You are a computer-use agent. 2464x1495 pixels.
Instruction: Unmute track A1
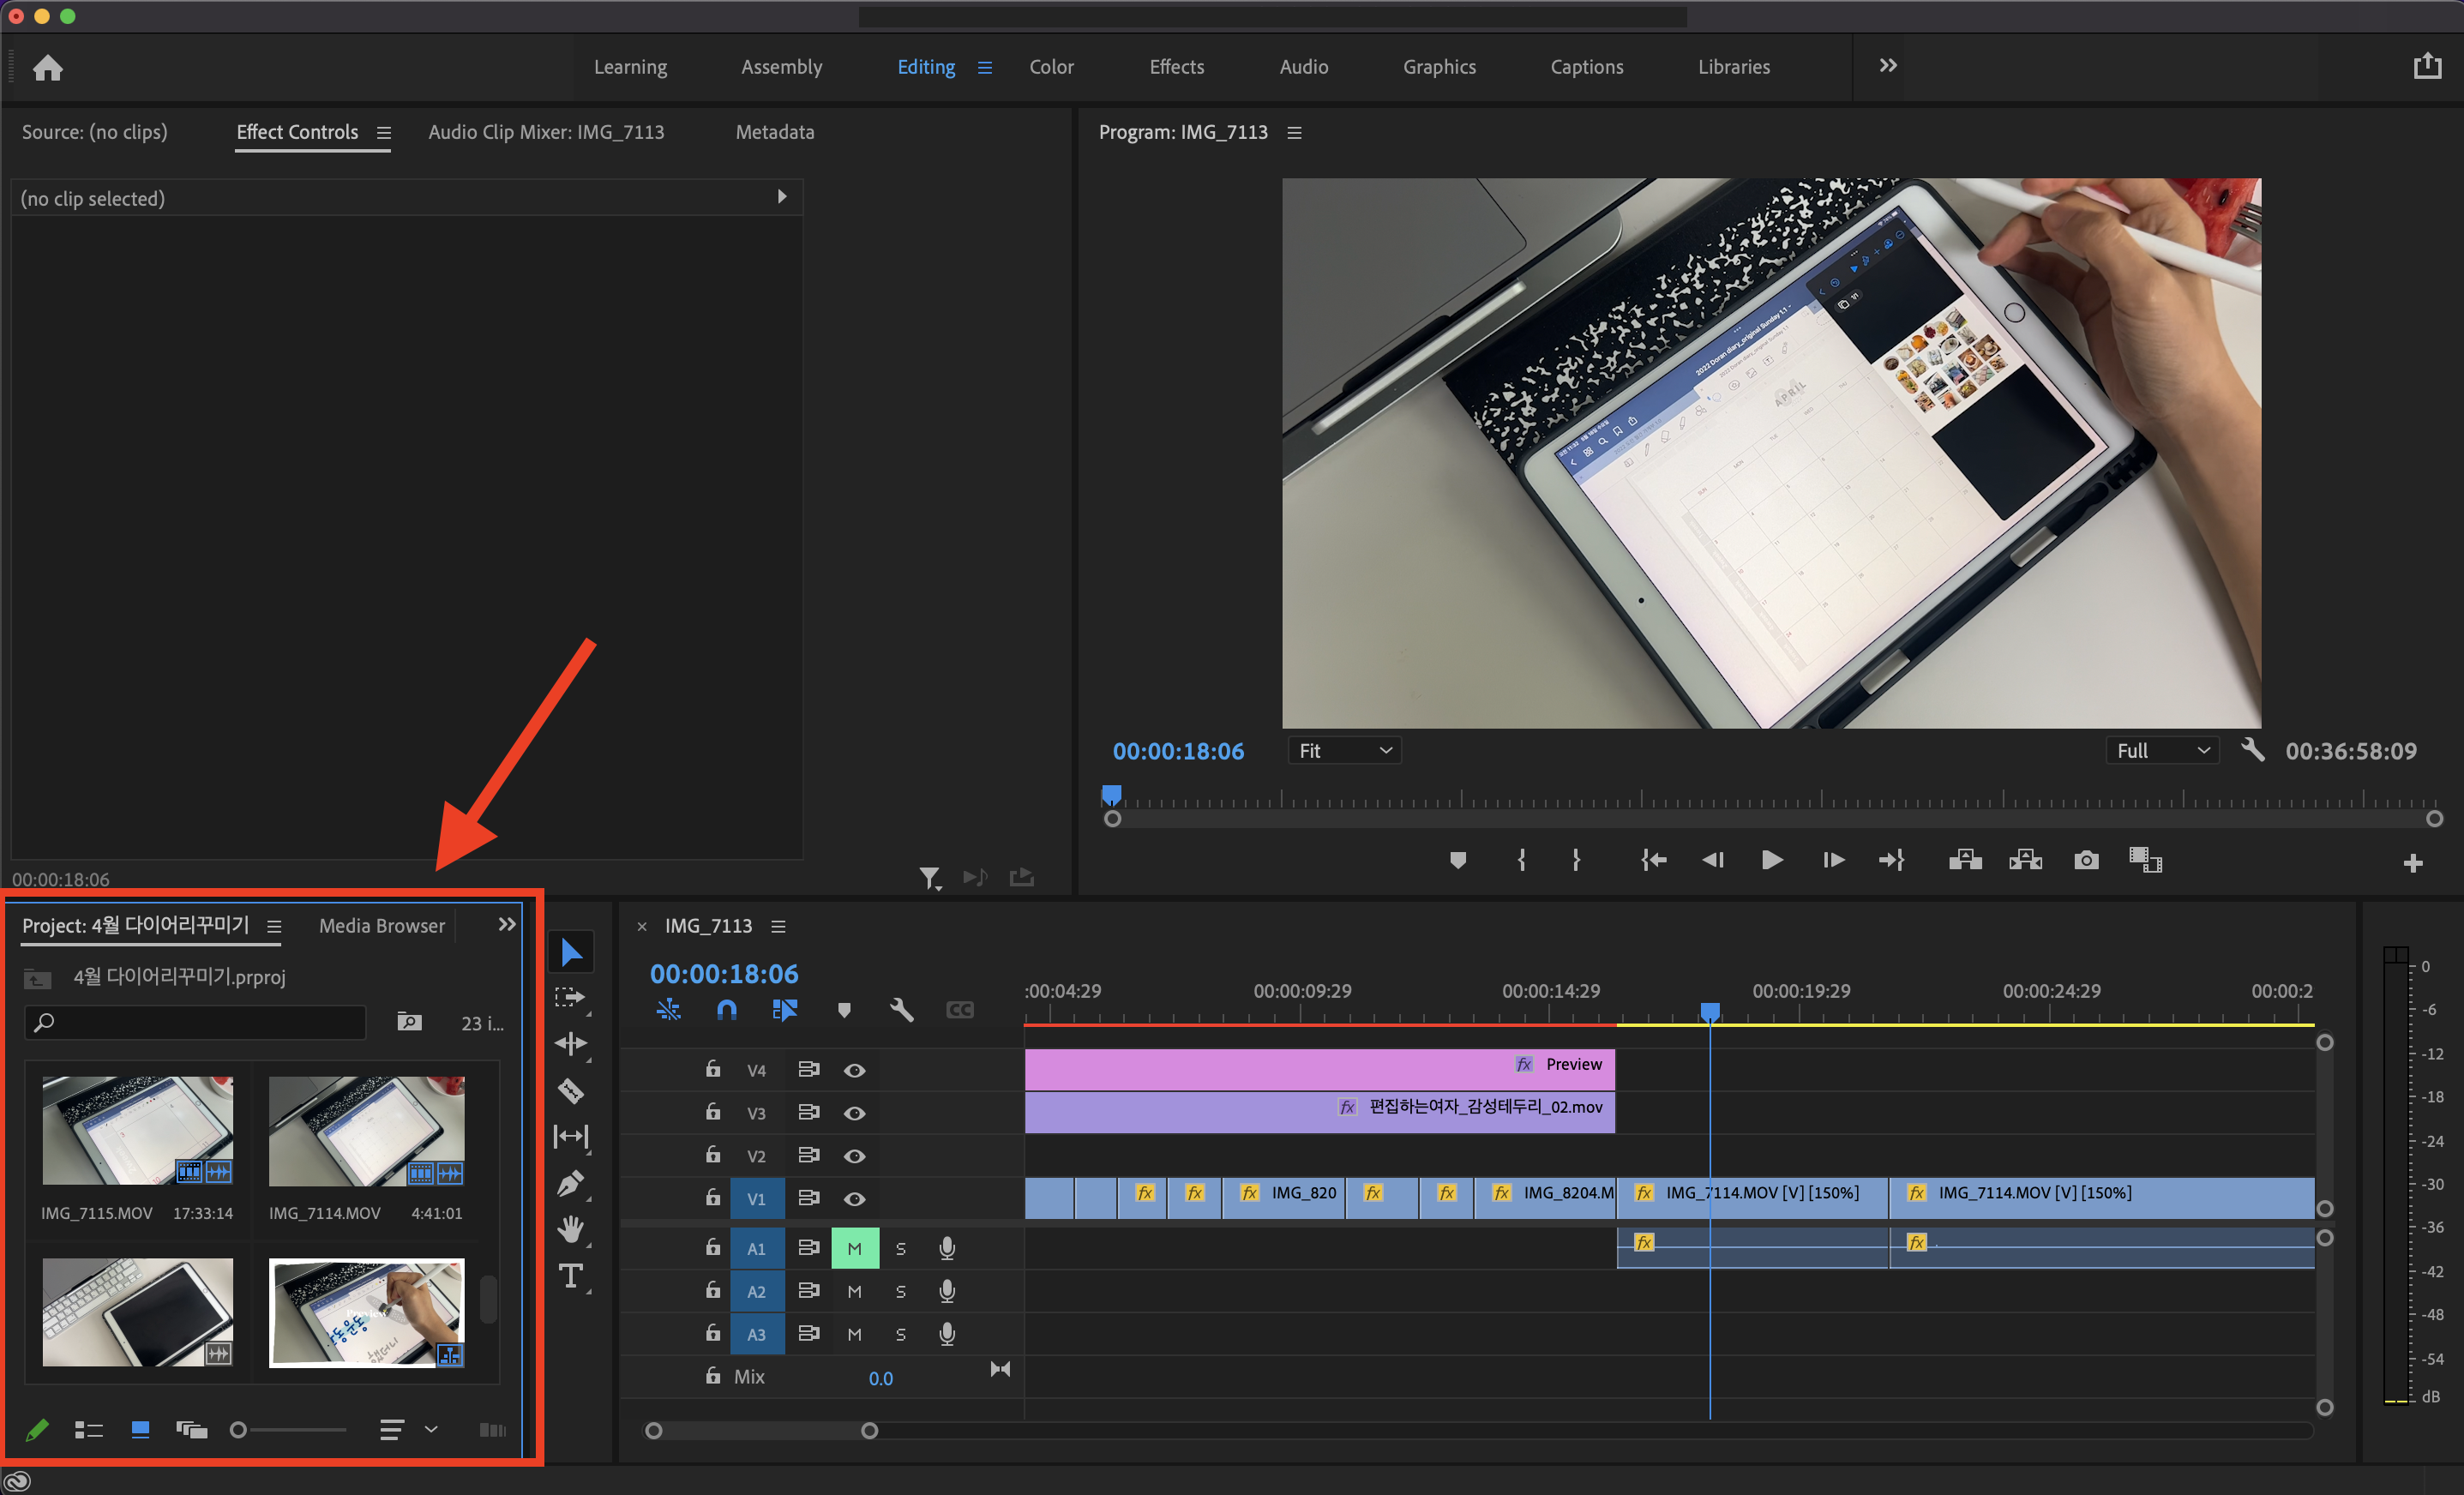click(x=854, y=1248)
